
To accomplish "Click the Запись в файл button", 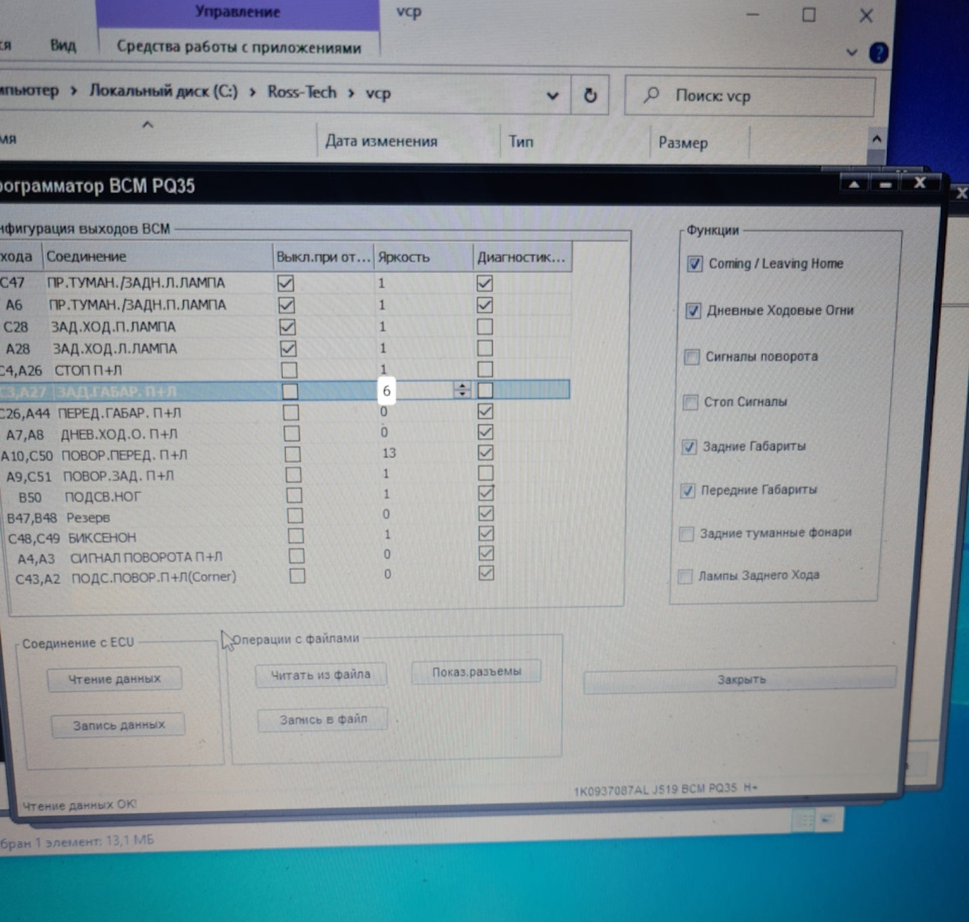I will 323,719.
